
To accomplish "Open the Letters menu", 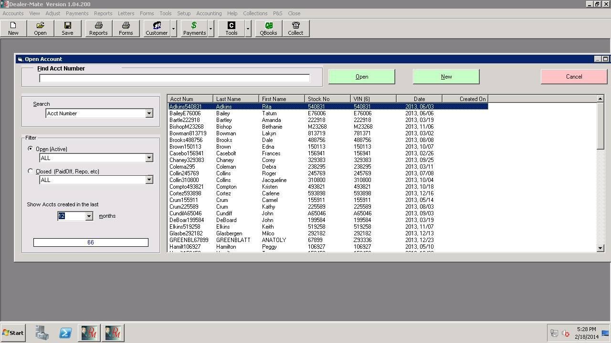I will [126, 13].
